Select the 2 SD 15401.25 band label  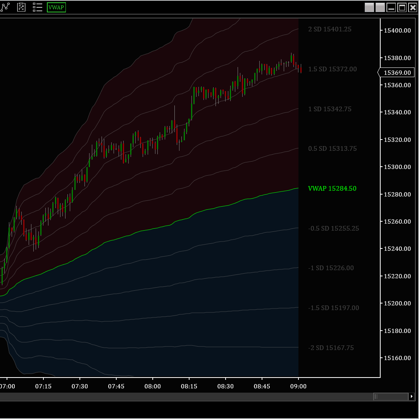pos(329,29)
